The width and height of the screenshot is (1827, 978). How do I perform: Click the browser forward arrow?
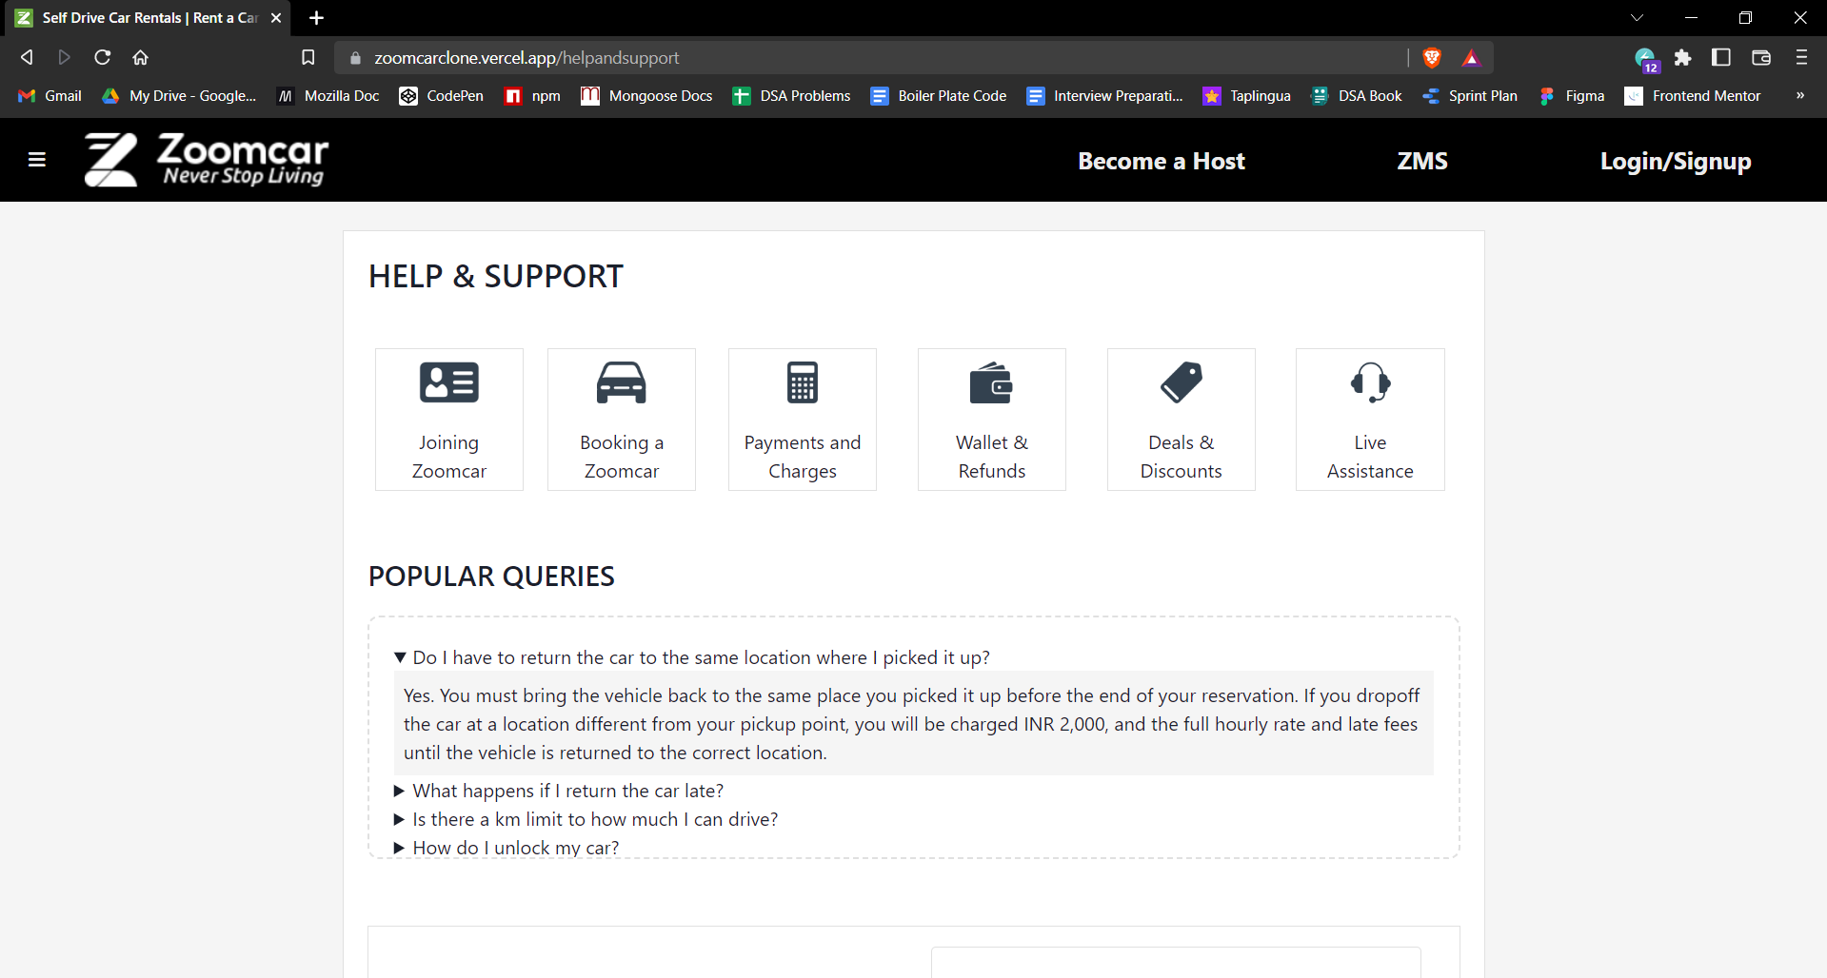pyautogui.click(x=64, y=57)
